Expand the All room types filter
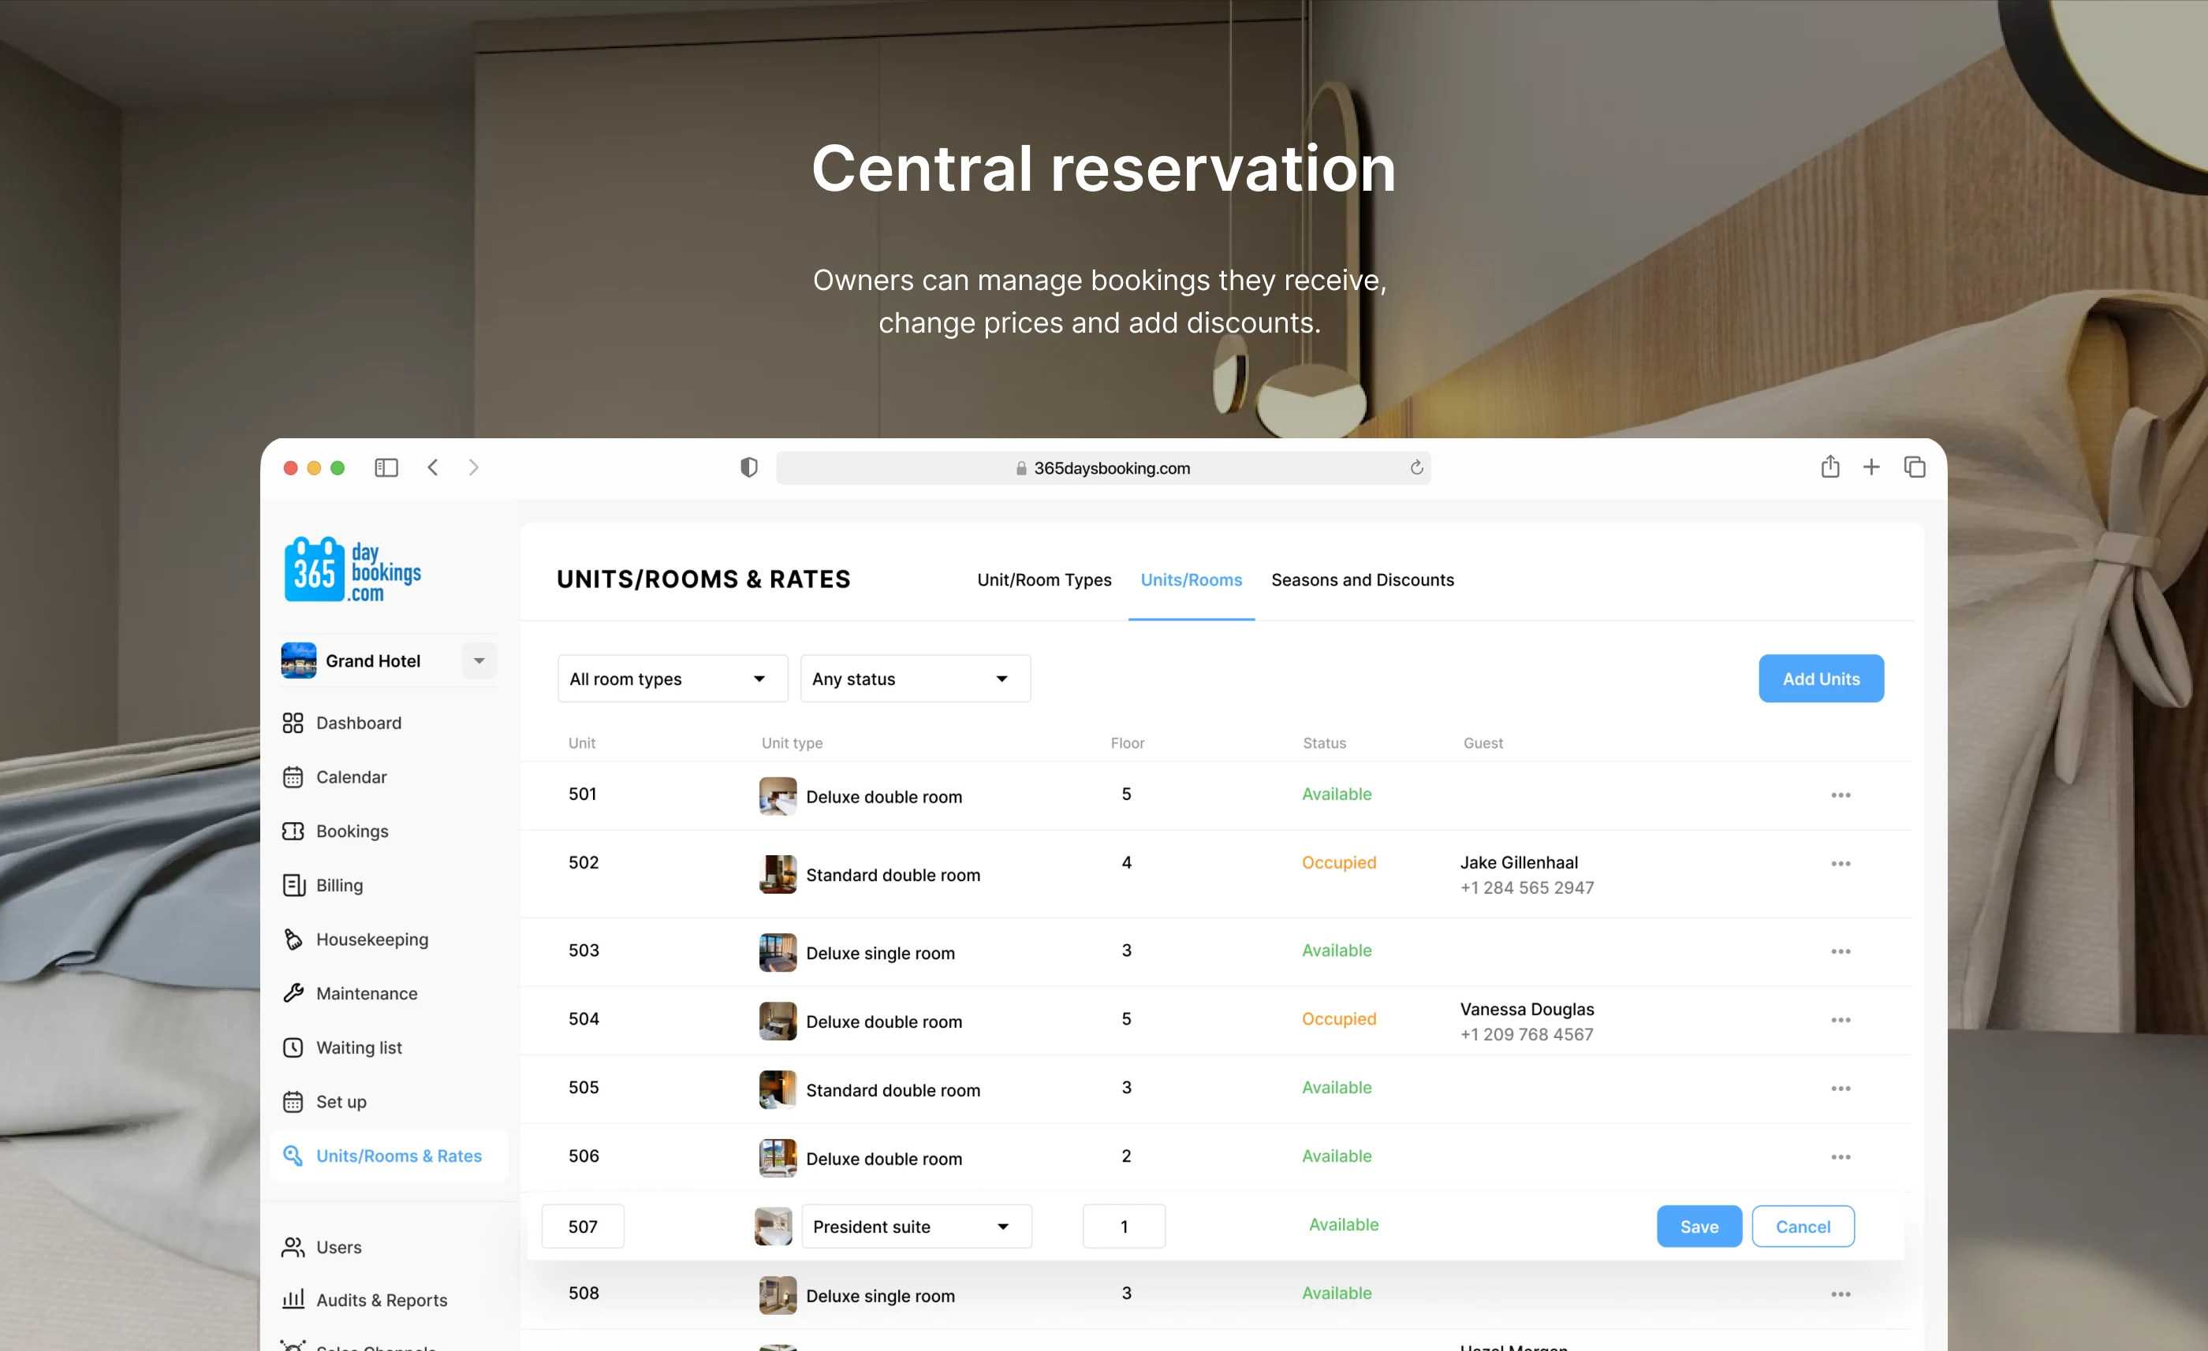This screenshot has height=1351, width=2208. tap(672, 679)
